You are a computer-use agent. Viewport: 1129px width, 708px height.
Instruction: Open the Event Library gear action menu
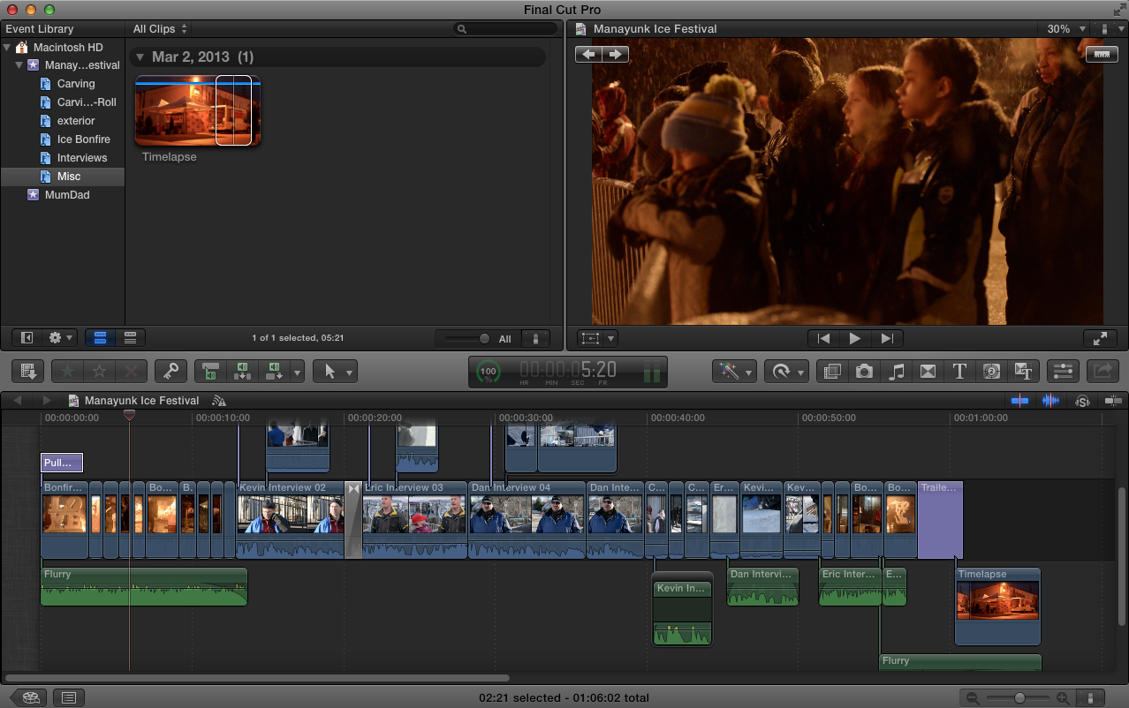[x=60, y=337]
